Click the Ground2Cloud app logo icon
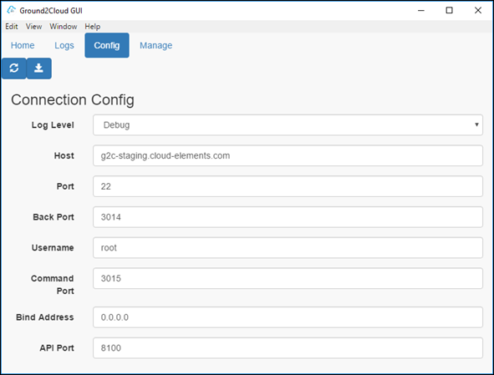The image size is (494, 375). pos(11,10)
